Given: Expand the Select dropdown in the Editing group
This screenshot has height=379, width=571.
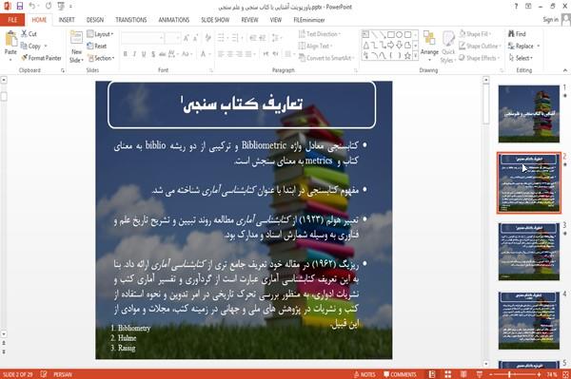Looking at the screenshot, I should click(x=521, y=58).
